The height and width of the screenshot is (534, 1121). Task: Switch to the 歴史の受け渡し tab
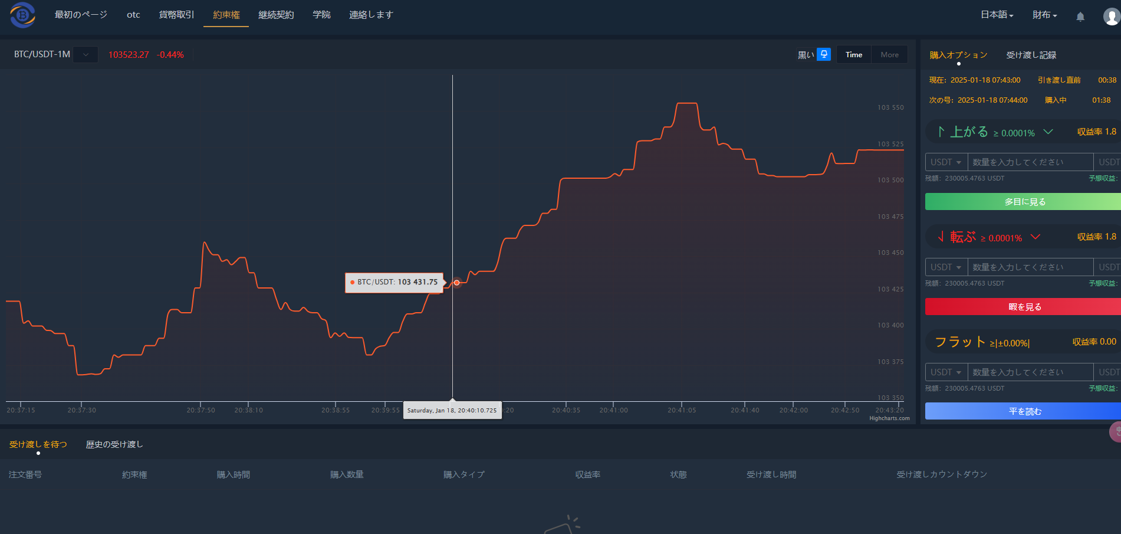tap(114, 444)
